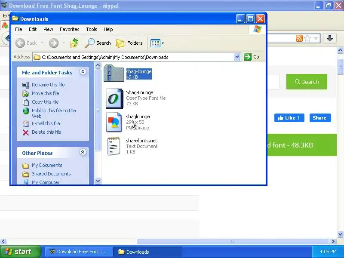This screenshot has width=344, height=258.
Task: Switch to Downloads taskbar item
Action: tap(148, 252)
